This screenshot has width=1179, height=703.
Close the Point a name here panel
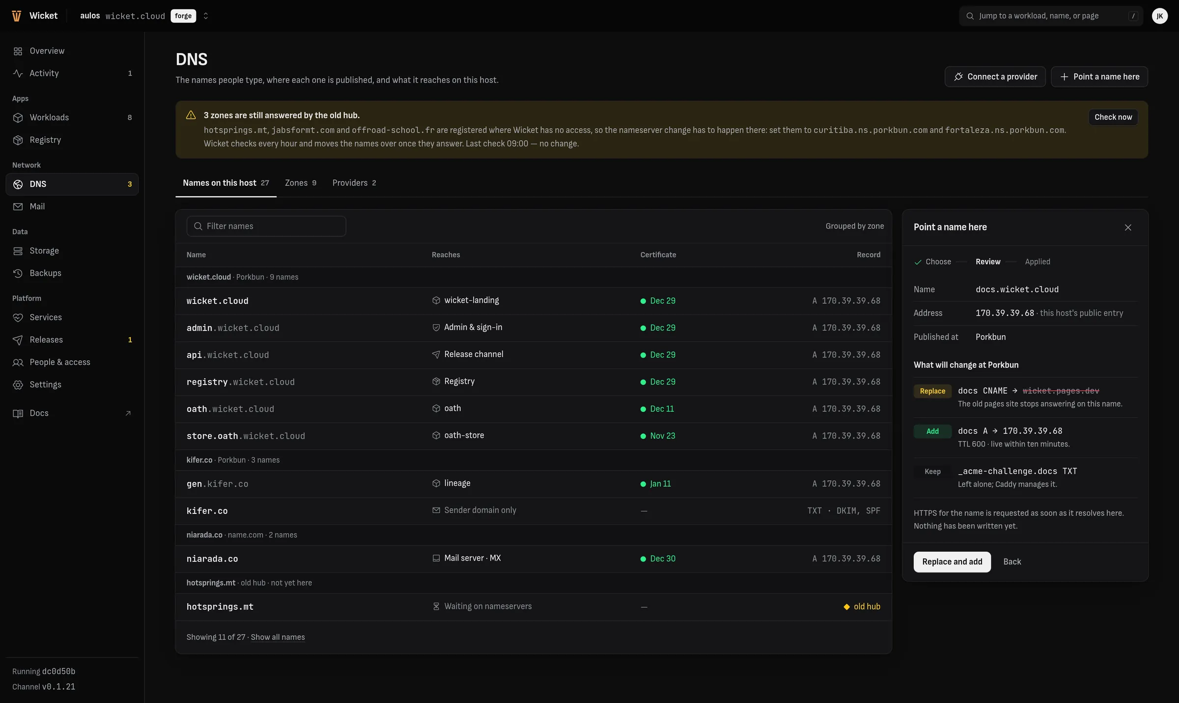tap(1128, 227)
